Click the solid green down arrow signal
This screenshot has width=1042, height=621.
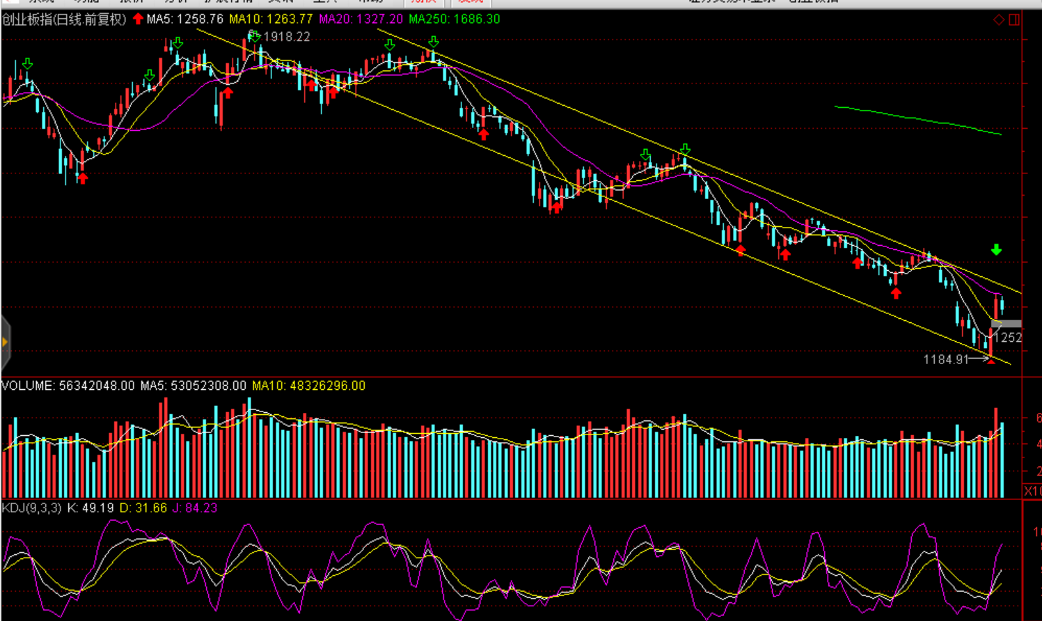point(997,250)
